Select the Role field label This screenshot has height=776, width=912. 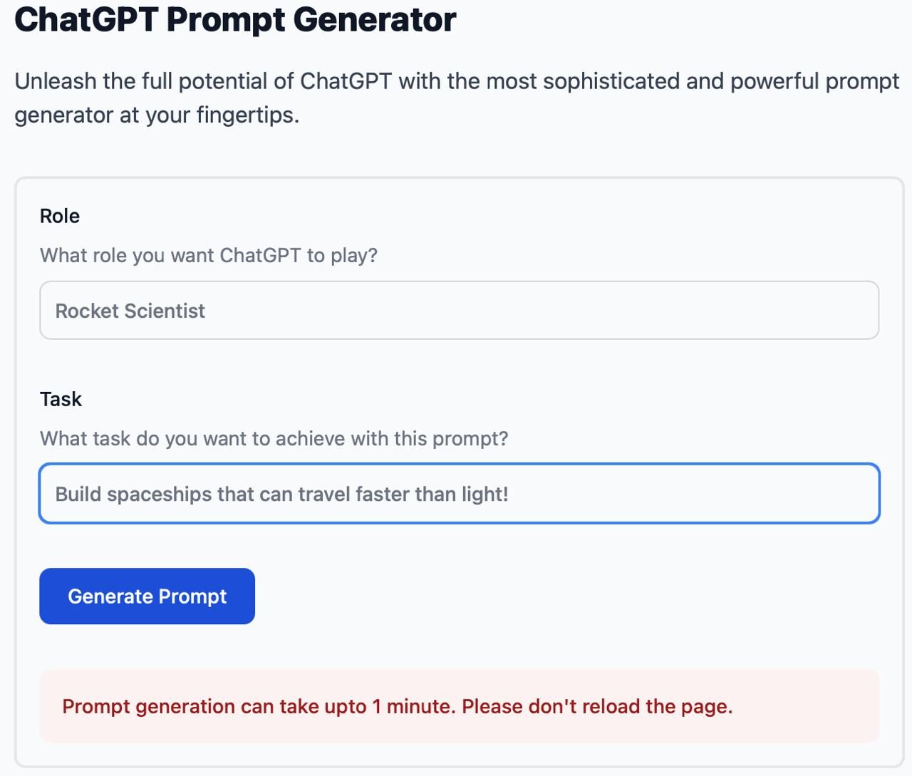(x=60, y=216)
